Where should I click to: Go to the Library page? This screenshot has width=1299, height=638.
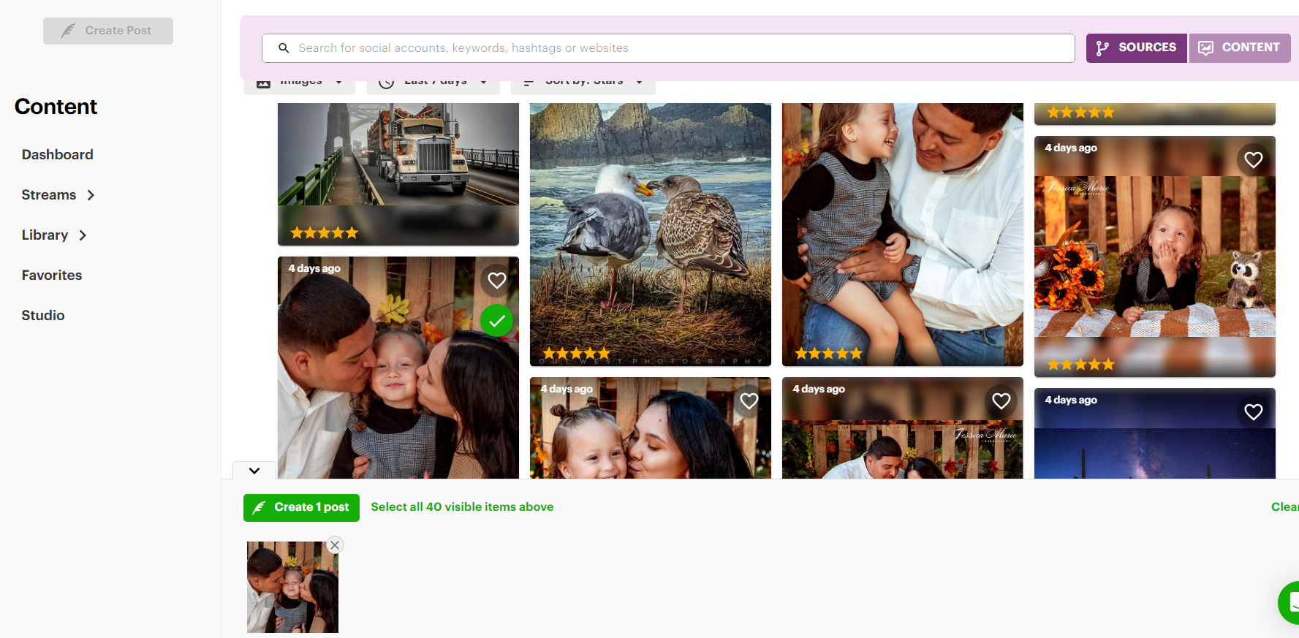click(x=45, y=235)
